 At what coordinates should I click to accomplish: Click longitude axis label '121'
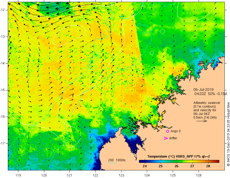click(x=70, y=175)
